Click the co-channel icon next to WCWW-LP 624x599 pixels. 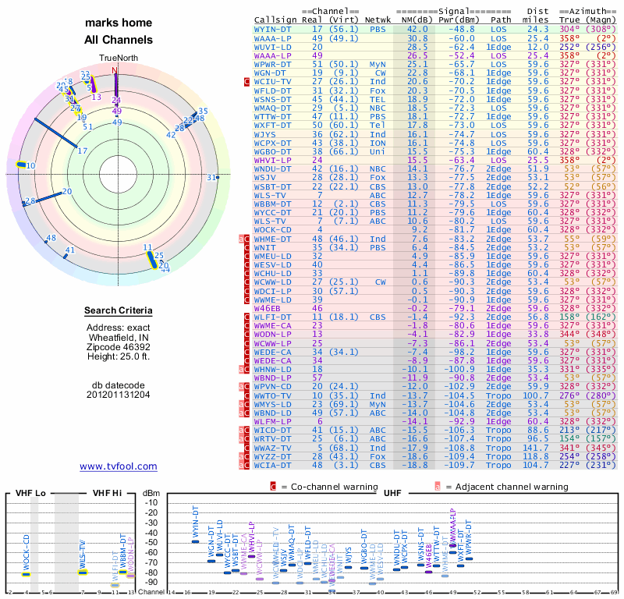[x=246, y=343]
